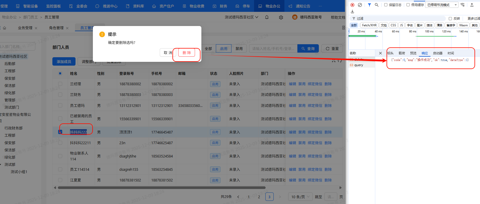Expand the 测试德玛西亚社区 community dropdown
The height and width of the screenshot is (204, 480).
tap(242, 17)
